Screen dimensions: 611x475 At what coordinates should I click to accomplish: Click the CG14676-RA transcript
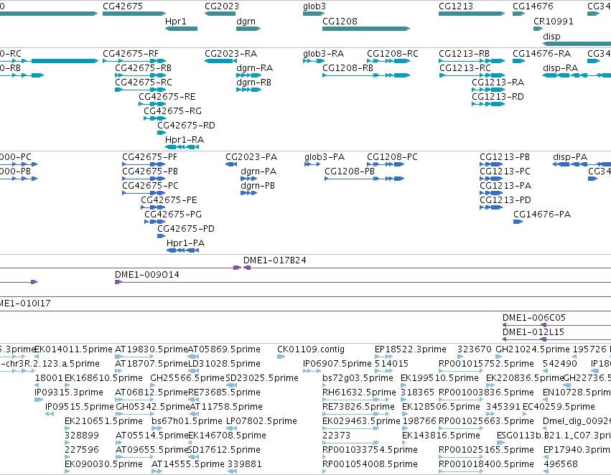(518, 61)
